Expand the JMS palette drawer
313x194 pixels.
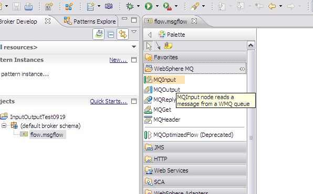point(195,147)
